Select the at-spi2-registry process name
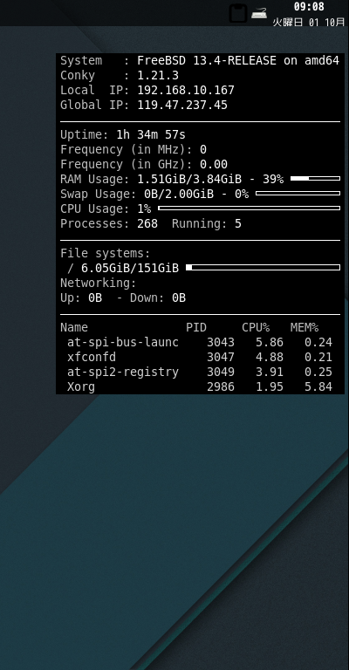 (123, 372)
